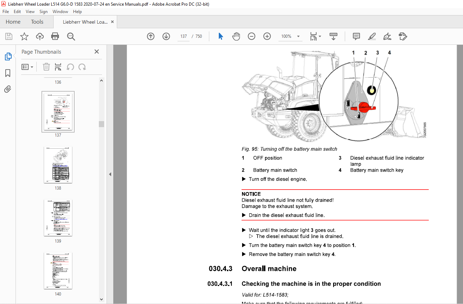Click the upload to cloud icon
Viewport: 463px width, 304px height.
point(40,36)
